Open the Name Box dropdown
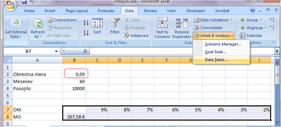Viewport: 281px width, 127px height. [x=56, y=51]
